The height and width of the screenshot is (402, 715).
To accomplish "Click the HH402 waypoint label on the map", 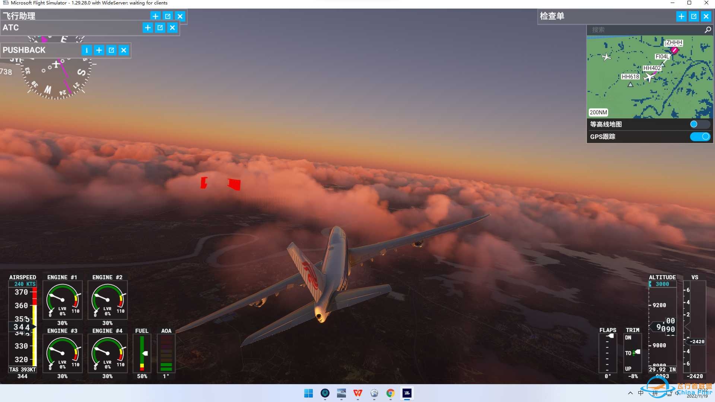I will 652,68.
